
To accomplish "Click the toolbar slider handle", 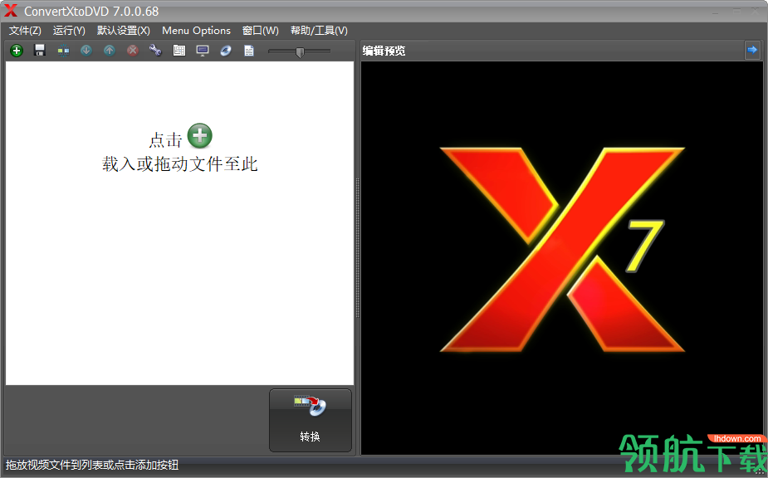I will coord(301,52).
